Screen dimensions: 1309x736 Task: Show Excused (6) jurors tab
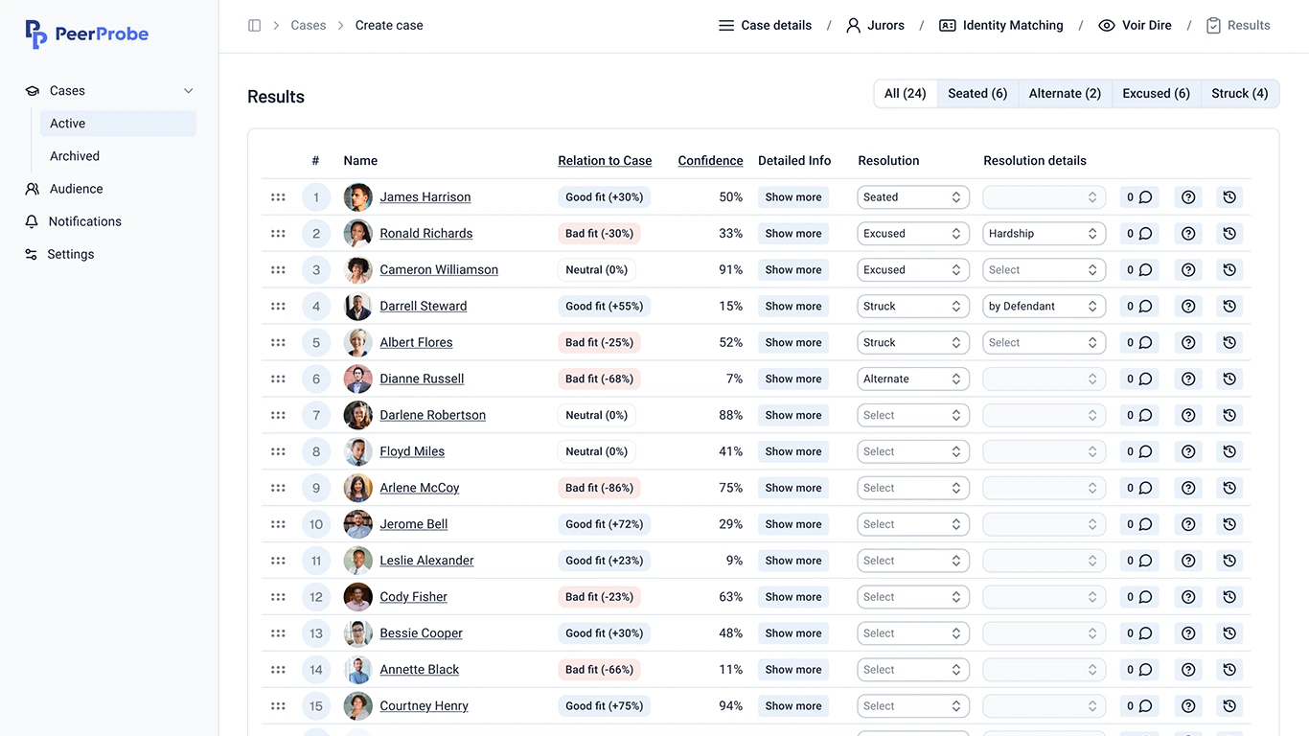1156,94
